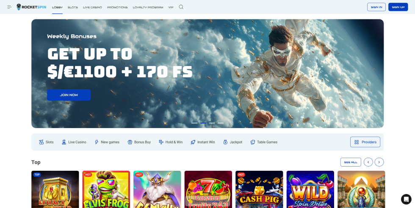Open the live chat support bubble

tap(406, 199)
